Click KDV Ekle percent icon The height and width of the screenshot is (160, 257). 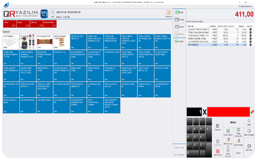tap(218, 153)
